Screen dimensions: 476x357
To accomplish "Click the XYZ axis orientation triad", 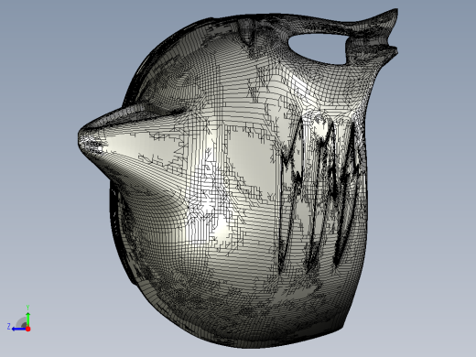I will (x=19, y=319).
